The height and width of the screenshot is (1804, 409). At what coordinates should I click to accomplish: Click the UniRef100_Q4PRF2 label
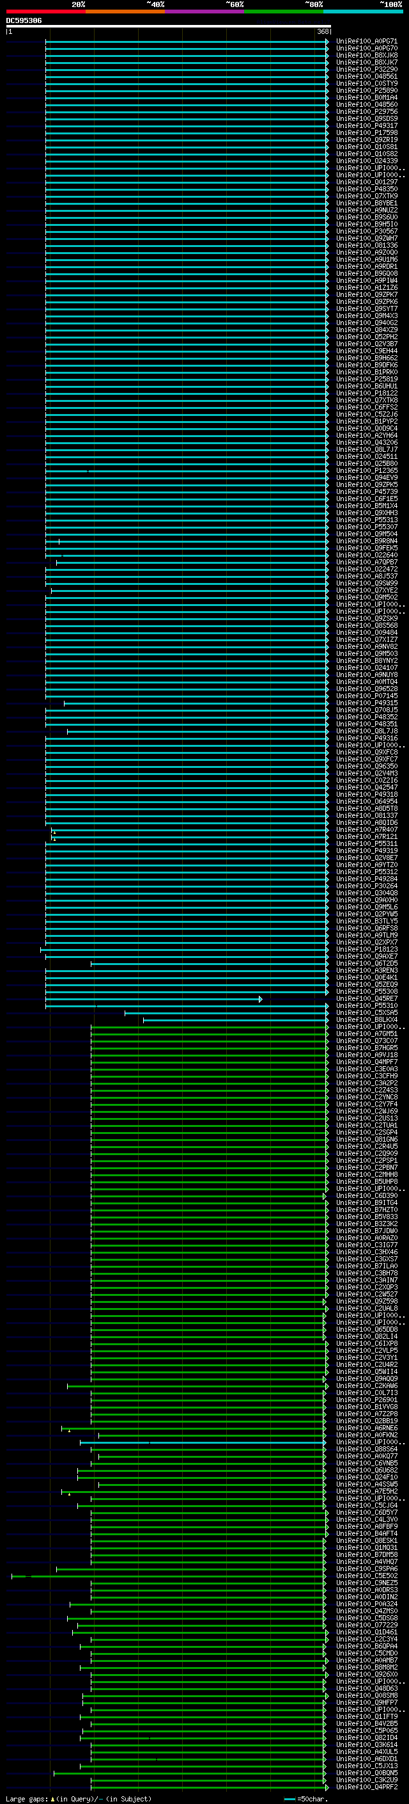click(x=367, y=1787)
